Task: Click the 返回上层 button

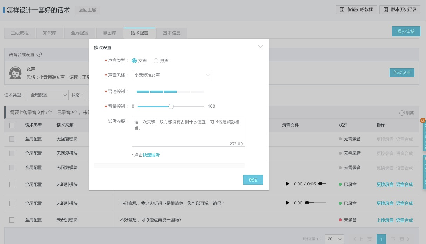Action: (87, 10)
